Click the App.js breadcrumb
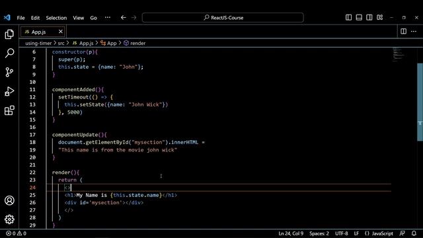Viewport: 423px width, 238px height. 83,43
